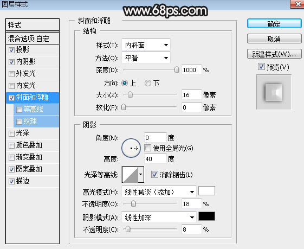Uncheck the 描边 effect checkbox
The height and width of the screenshot is (249, 304).
[x=11, y=182]
